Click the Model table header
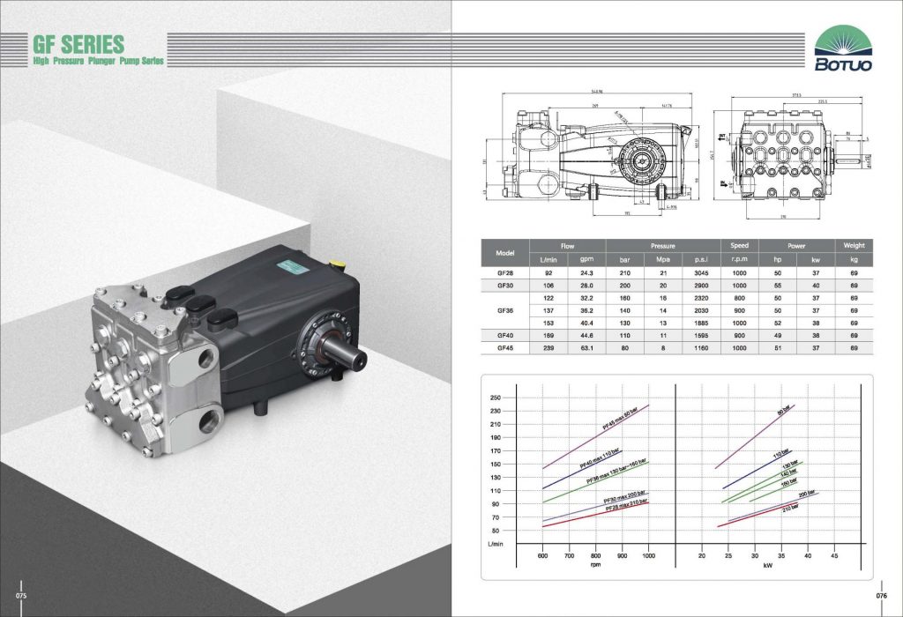Viewport: 903px width, 617px height. pyautogui.click(x=504, y=252)
